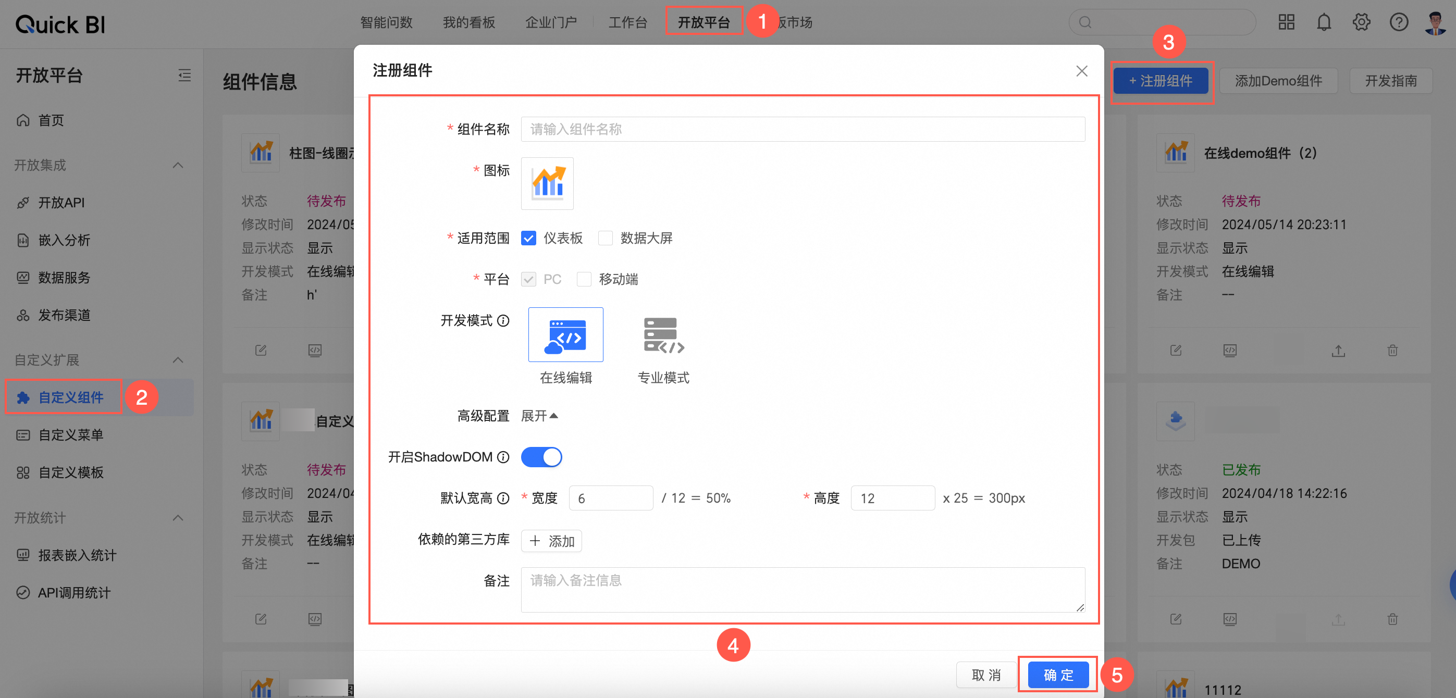Open the 企业门户 tab
This screenshot has width=1456, height=698.
[551, 22]
